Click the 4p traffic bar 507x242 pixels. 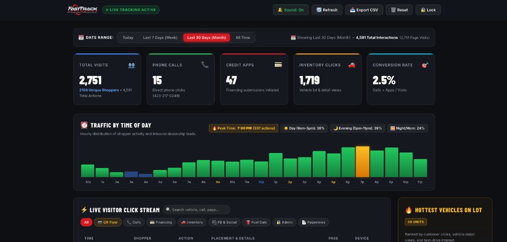[x=319, y=164]
